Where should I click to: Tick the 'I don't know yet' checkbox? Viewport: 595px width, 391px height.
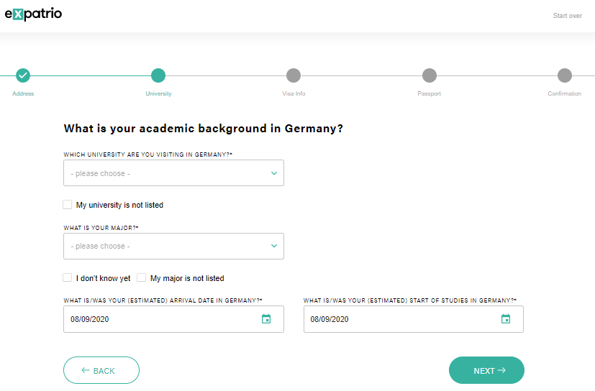(x=68, y=277)
